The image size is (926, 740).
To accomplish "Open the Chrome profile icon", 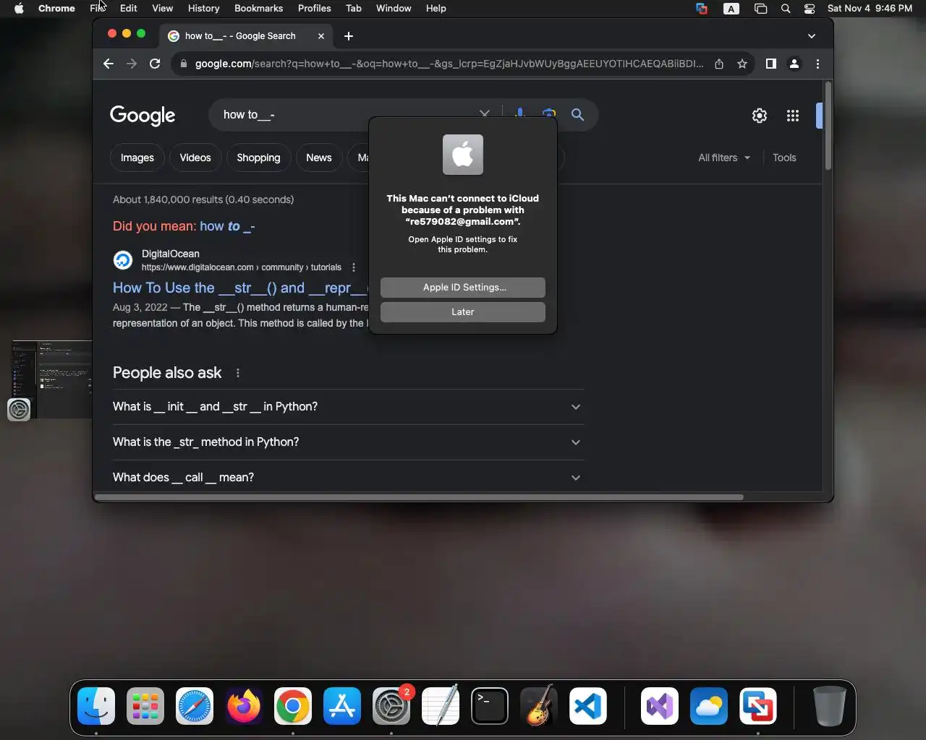I will 794,64.
